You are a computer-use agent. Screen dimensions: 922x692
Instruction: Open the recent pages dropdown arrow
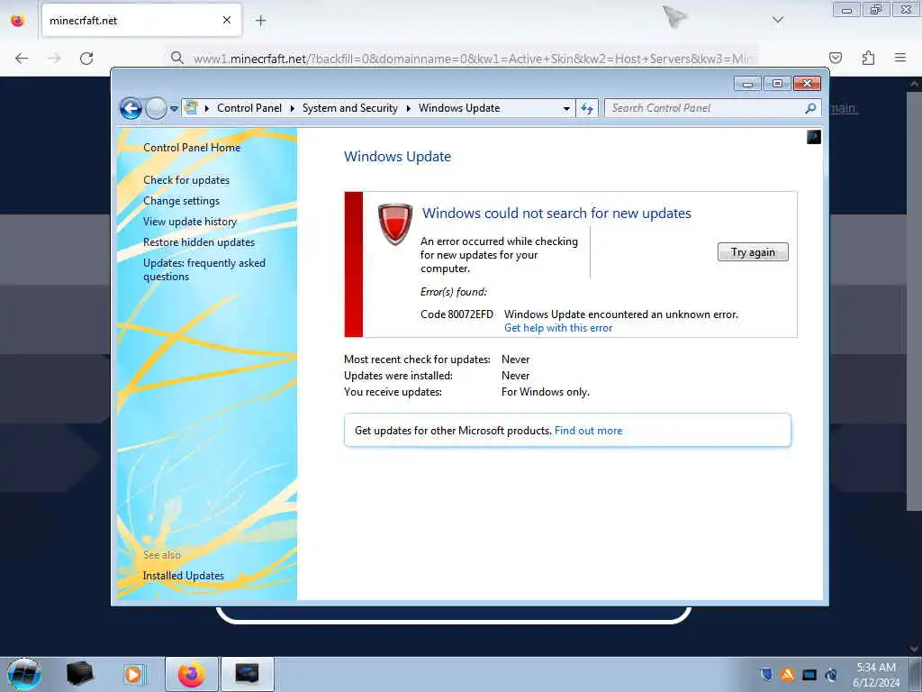[x=174, y=109]
